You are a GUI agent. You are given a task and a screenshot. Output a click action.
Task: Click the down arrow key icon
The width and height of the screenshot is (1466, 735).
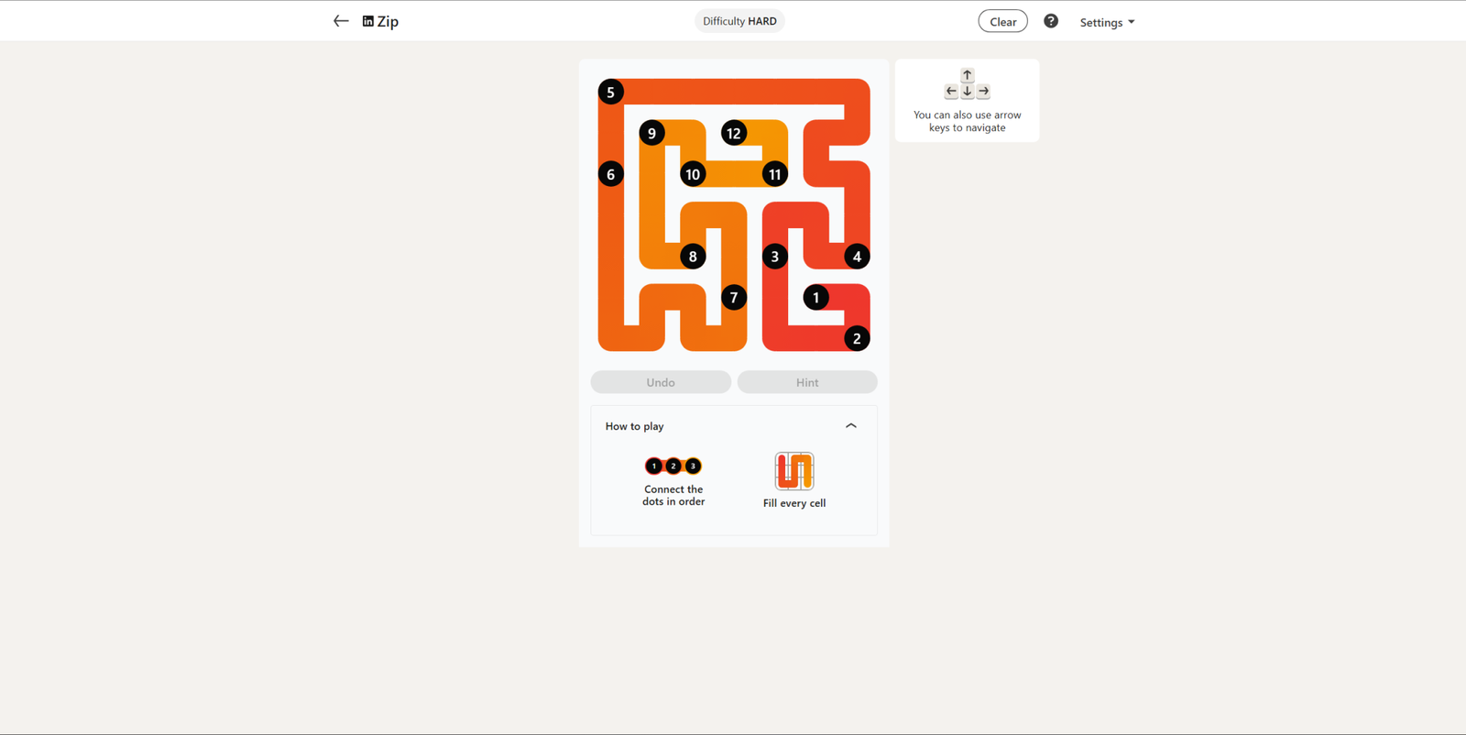tap(968, 92)
